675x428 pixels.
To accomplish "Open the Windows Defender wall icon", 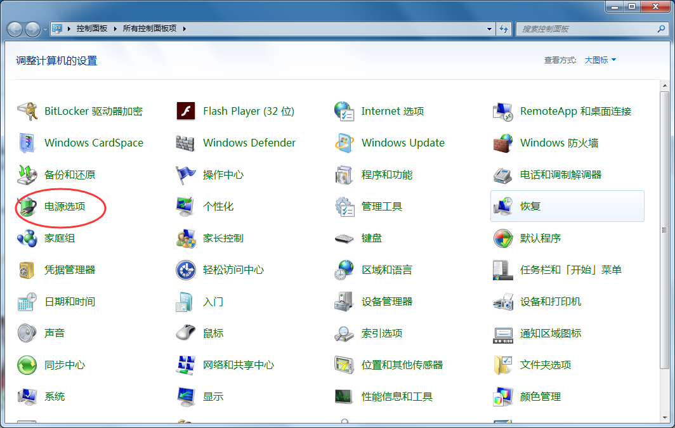I will (x=186, y=143).
